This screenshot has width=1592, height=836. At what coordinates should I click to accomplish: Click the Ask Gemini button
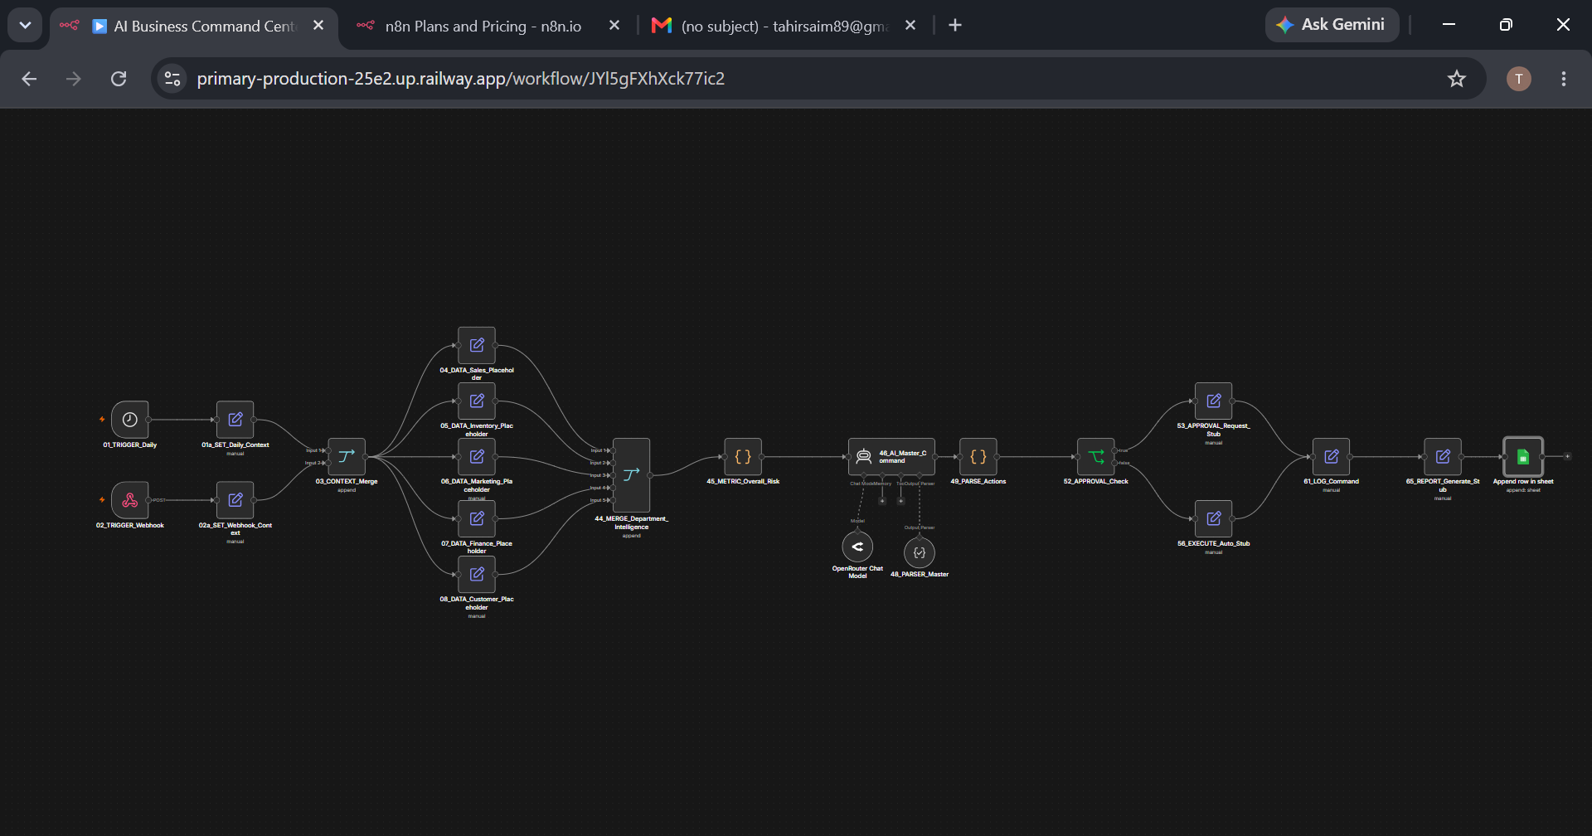click(1332, 25)
